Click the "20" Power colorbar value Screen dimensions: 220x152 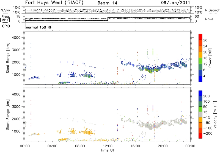coord(205,52)
